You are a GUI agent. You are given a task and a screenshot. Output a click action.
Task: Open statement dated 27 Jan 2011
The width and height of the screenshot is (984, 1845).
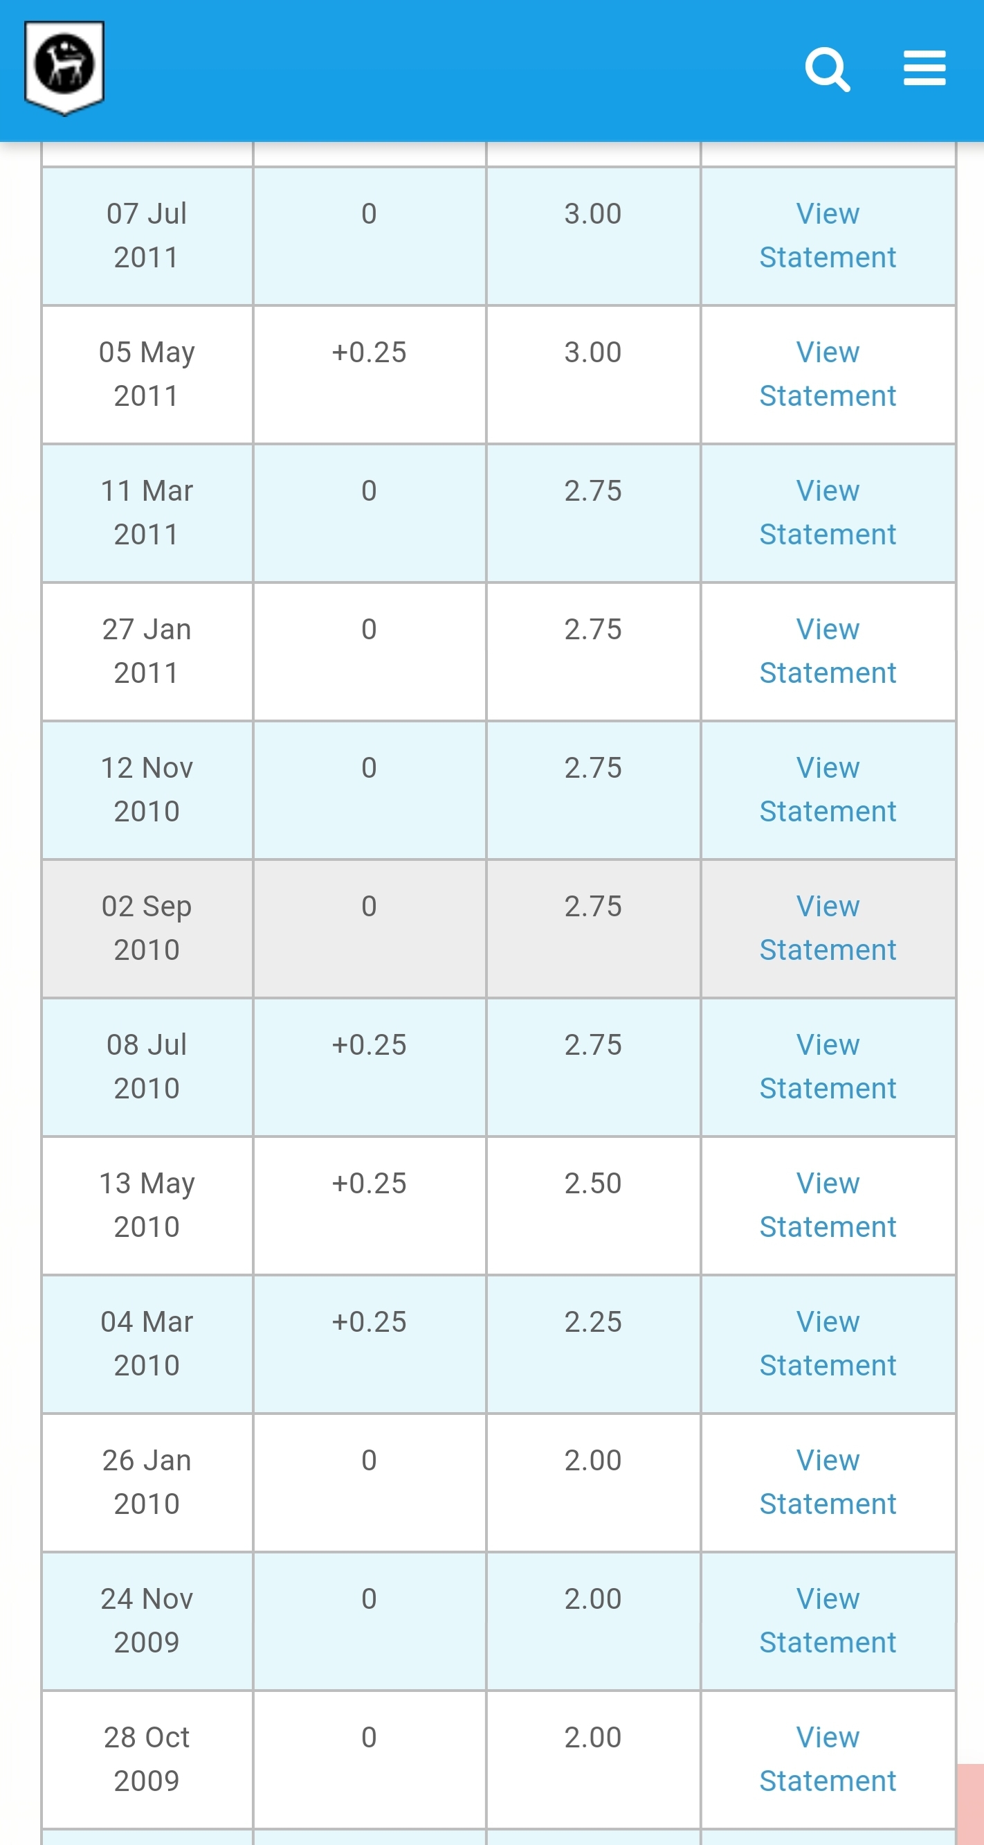tap(828, 651)
